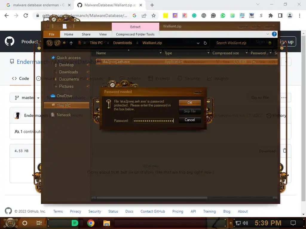Click the Explorer Forward navigation button
Screen dimensions: 306x229
click(x=57, y=43)
